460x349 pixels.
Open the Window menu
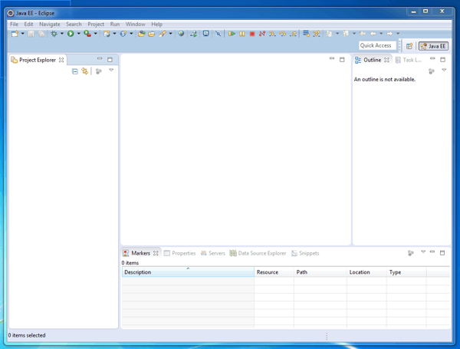pos(135,24)
